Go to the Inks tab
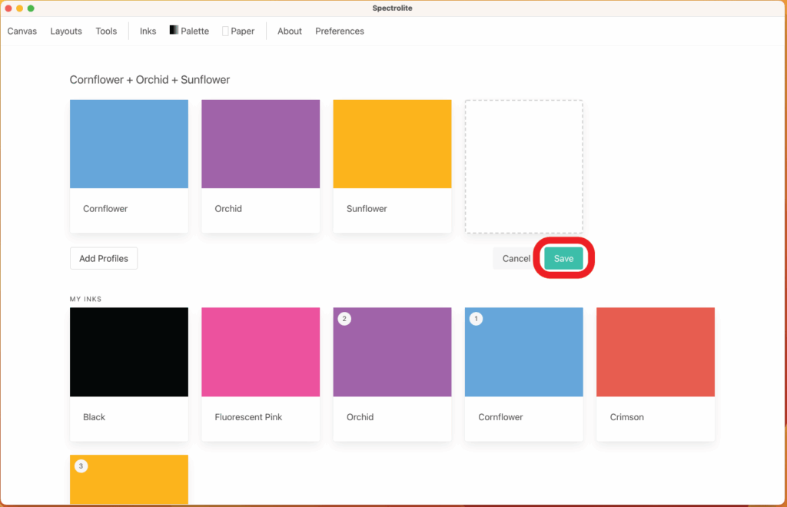Screen dimensions: 787x507 [148, 31]
